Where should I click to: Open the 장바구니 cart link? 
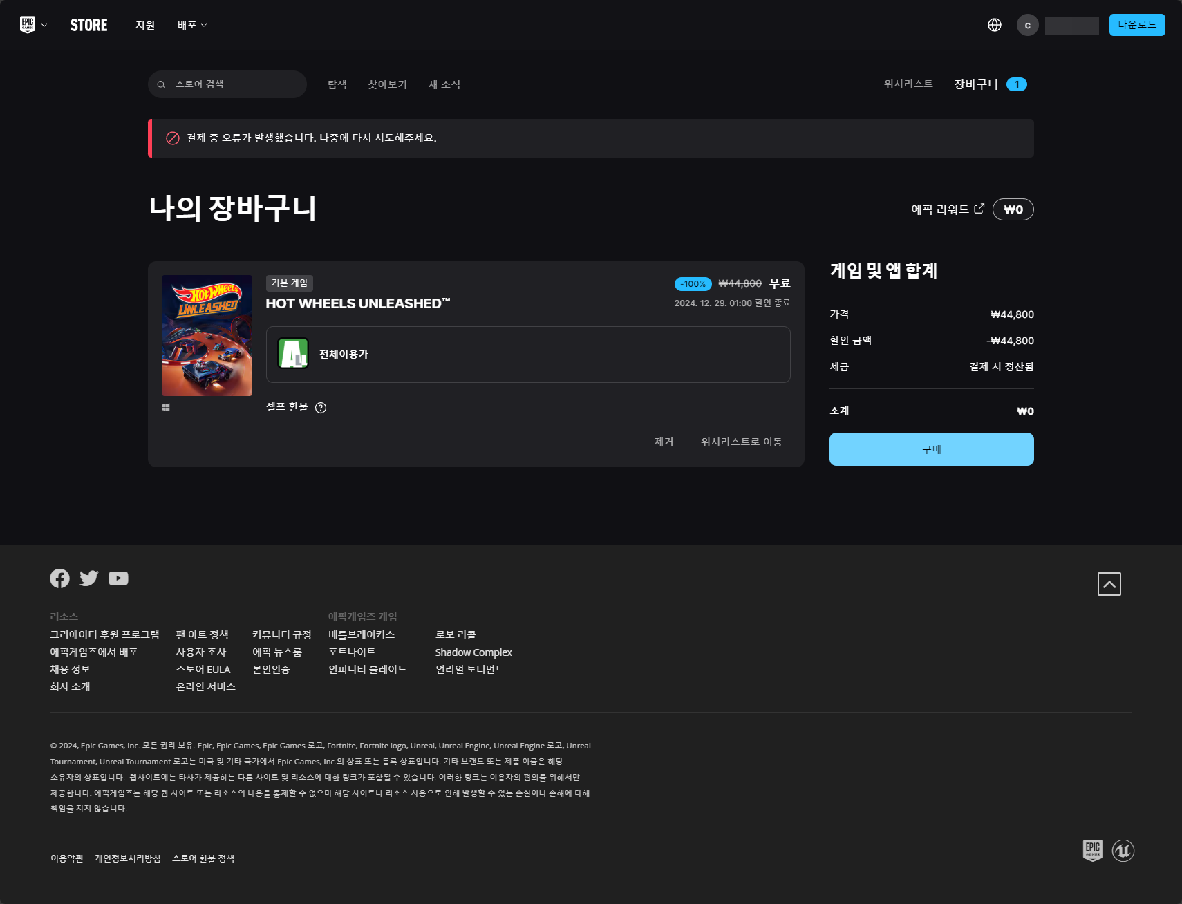click(976, 84)
